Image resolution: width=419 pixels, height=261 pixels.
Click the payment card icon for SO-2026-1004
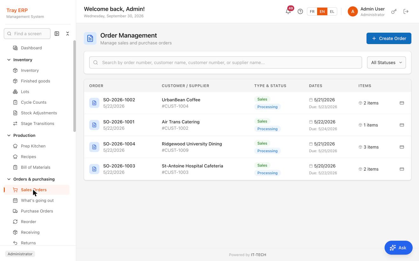402,147
